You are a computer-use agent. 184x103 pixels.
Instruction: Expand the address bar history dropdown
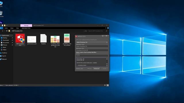coord(84,31)
